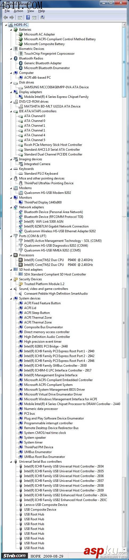Click the Back arrow toolbar icon
This screenshot has height=560, width=129.
(x=5, y=17)
